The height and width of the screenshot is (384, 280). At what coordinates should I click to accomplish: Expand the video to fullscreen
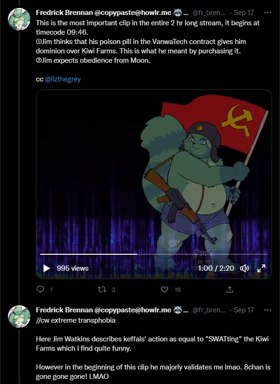(x=261, y=268)
